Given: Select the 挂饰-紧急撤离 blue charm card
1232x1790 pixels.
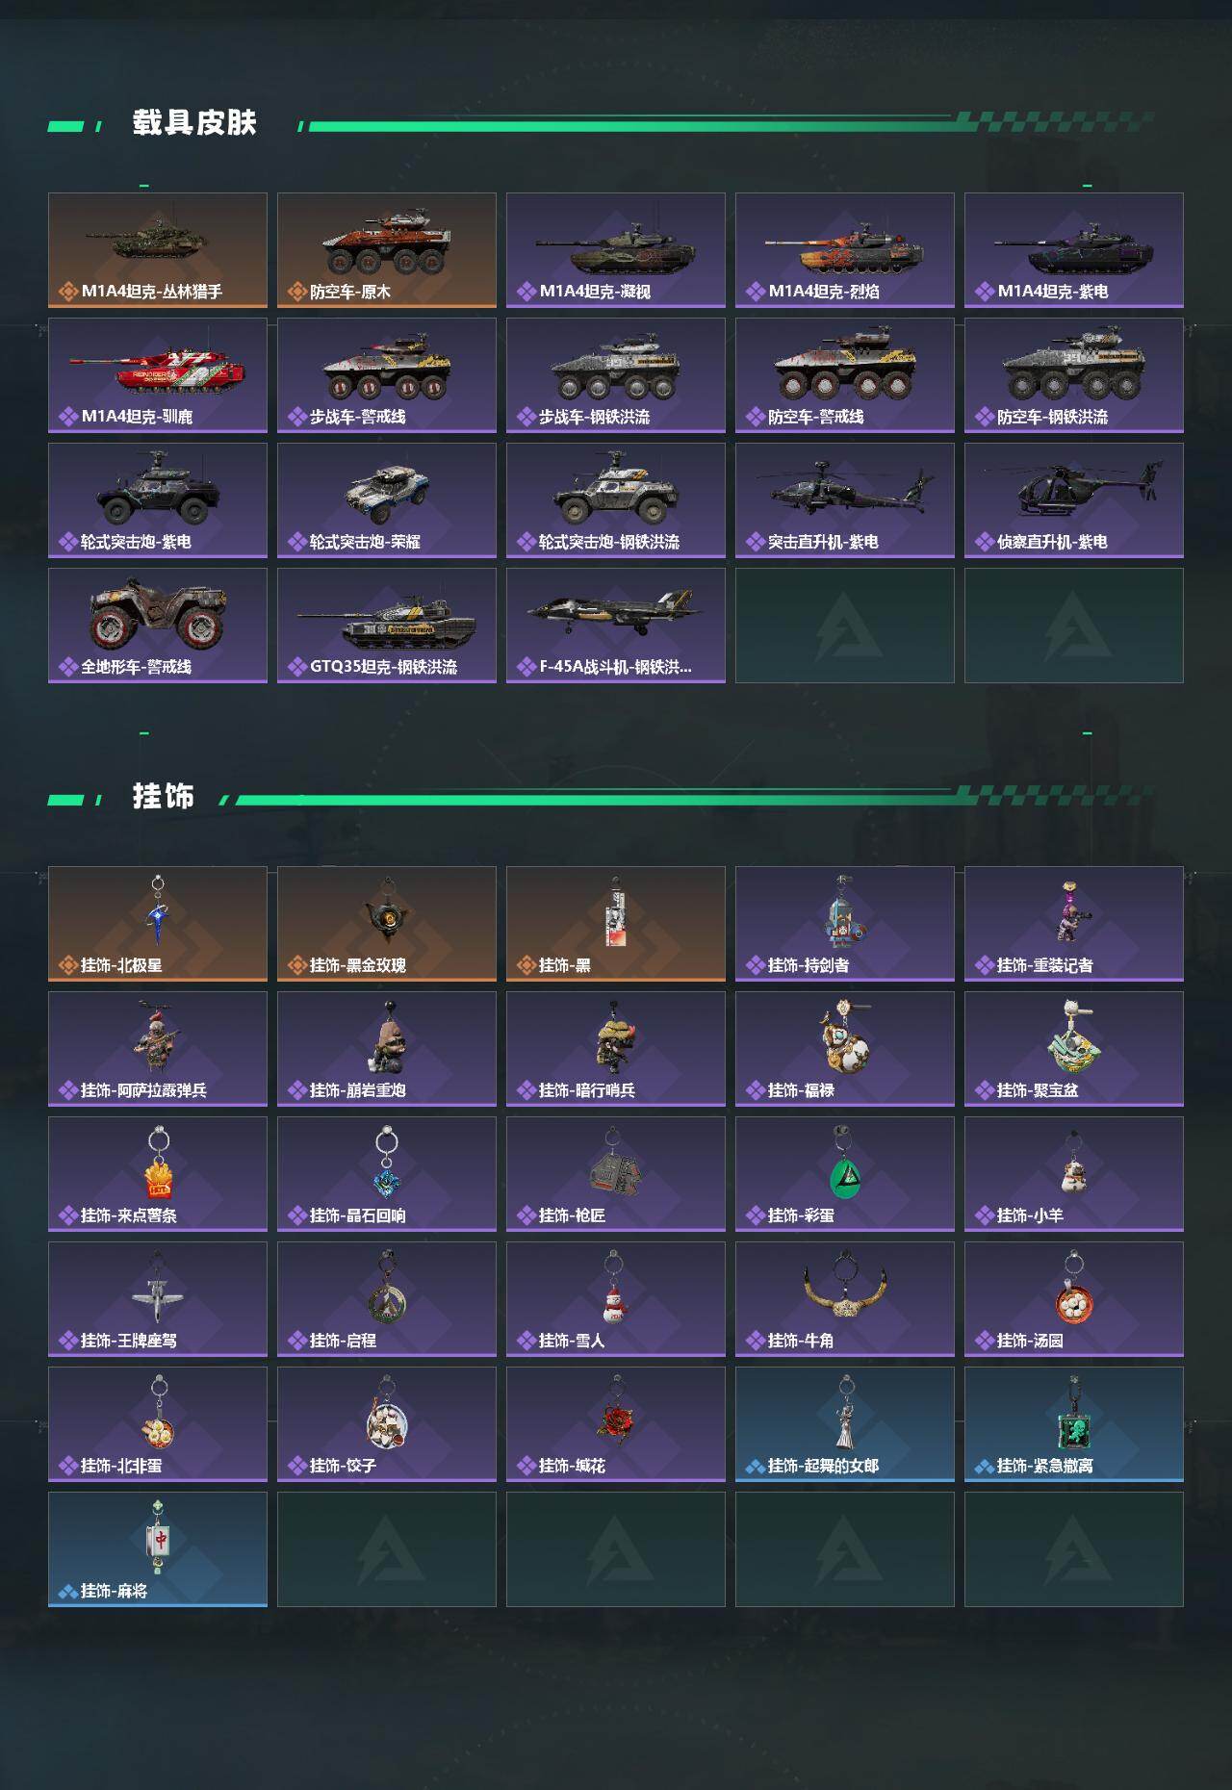Looking at the screenshot, I should click(x=1074, y=1424).
